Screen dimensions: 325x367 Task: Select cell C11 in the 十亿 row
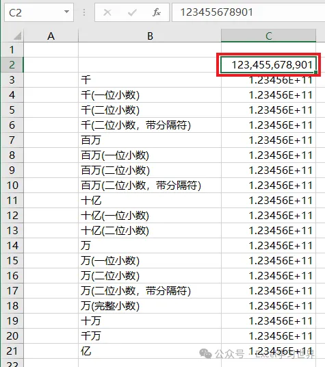268,201
